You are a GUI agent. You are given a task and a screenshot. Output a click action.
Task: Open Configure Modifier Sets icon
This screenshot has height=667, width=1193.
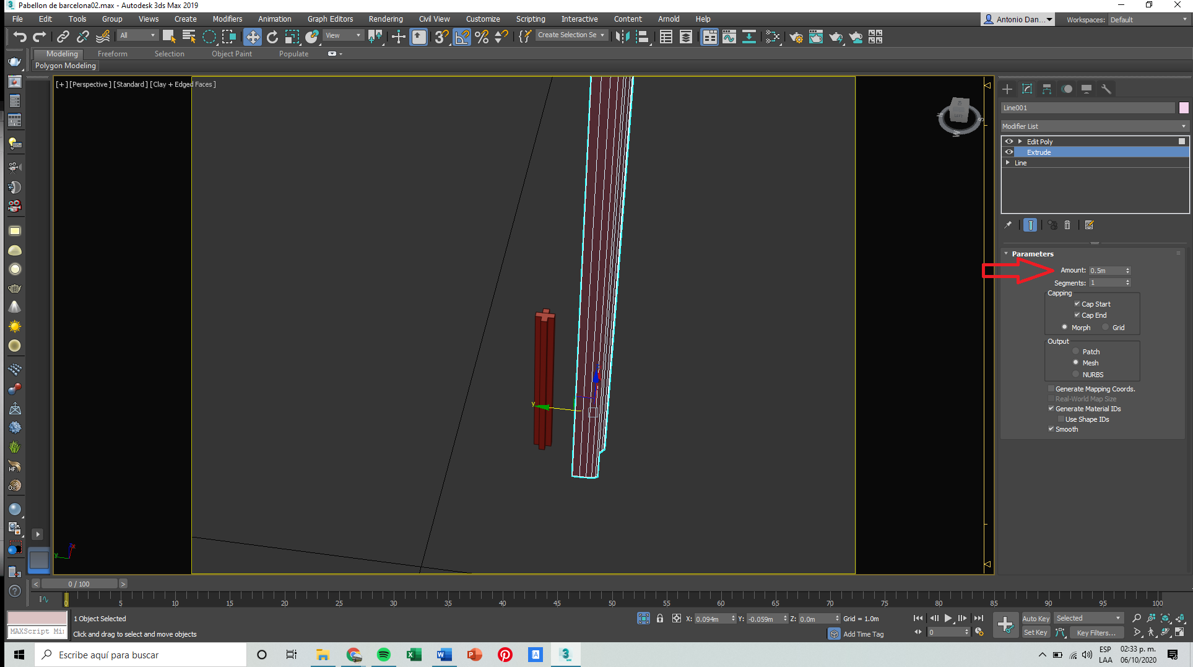1090,225
